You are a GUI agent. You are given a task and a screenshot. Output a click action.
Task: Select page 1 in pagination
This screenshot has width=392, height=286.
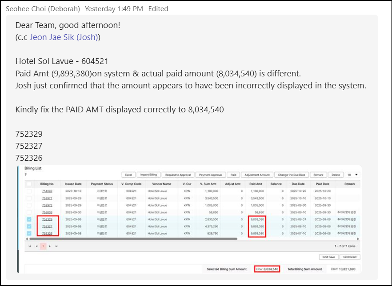point(43,246)
